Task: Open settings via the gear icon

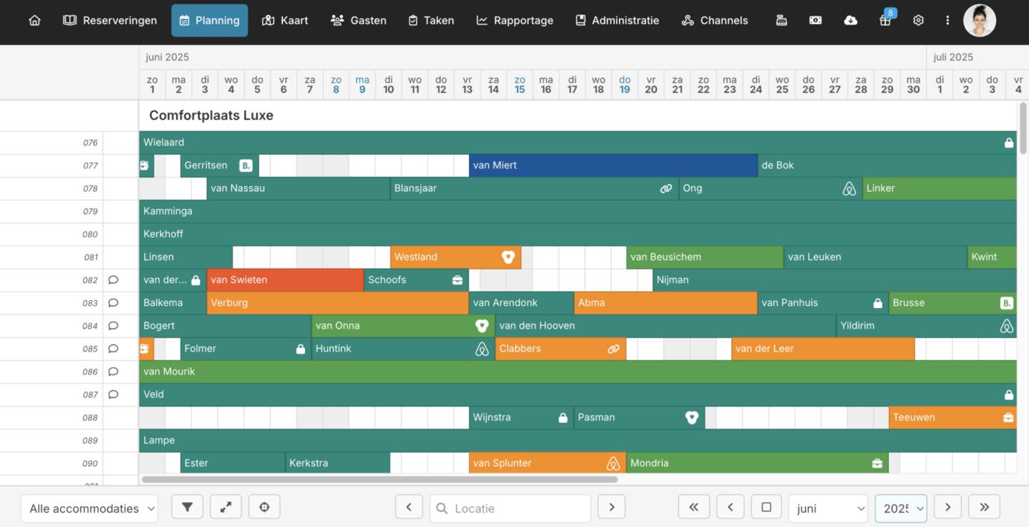Action: pyautogui.click(x=918, y=21)
